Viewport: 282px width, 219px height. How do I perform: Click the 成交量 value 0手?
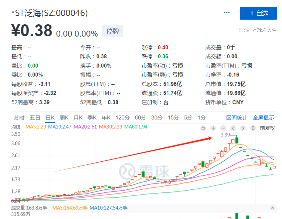(231, 47)
